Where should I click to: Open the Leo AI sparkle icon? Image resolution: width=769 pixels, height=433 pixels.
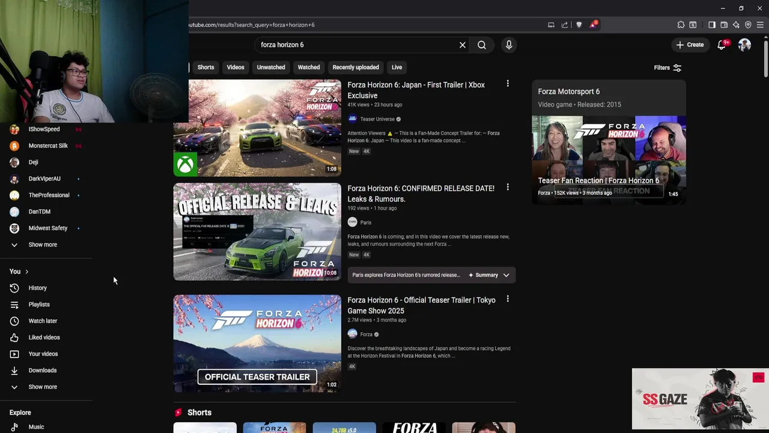coord(736,25)
